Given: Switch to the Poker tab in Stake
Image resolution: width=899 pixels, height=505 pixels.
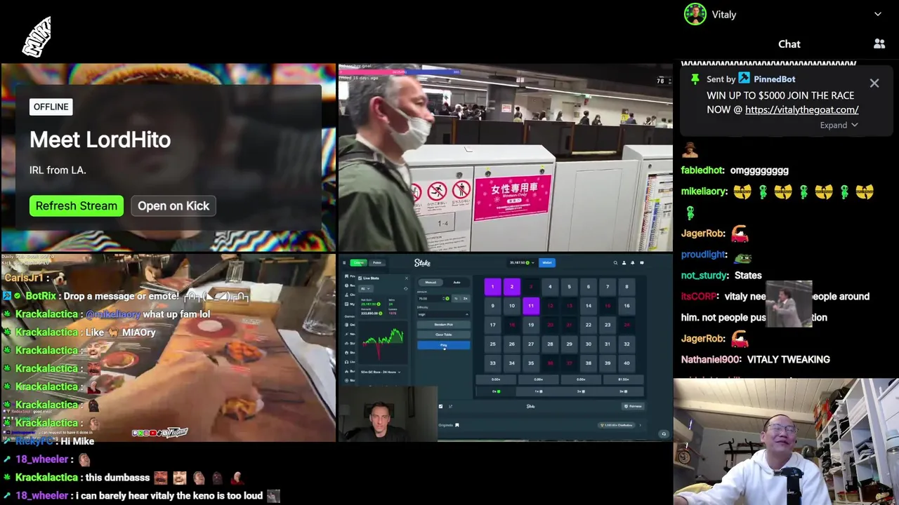Looking at the screenshot, I should pos(377,262).
